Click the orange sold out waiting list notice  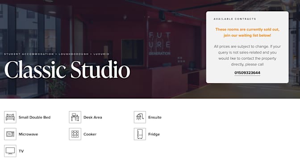pos(247,32)
